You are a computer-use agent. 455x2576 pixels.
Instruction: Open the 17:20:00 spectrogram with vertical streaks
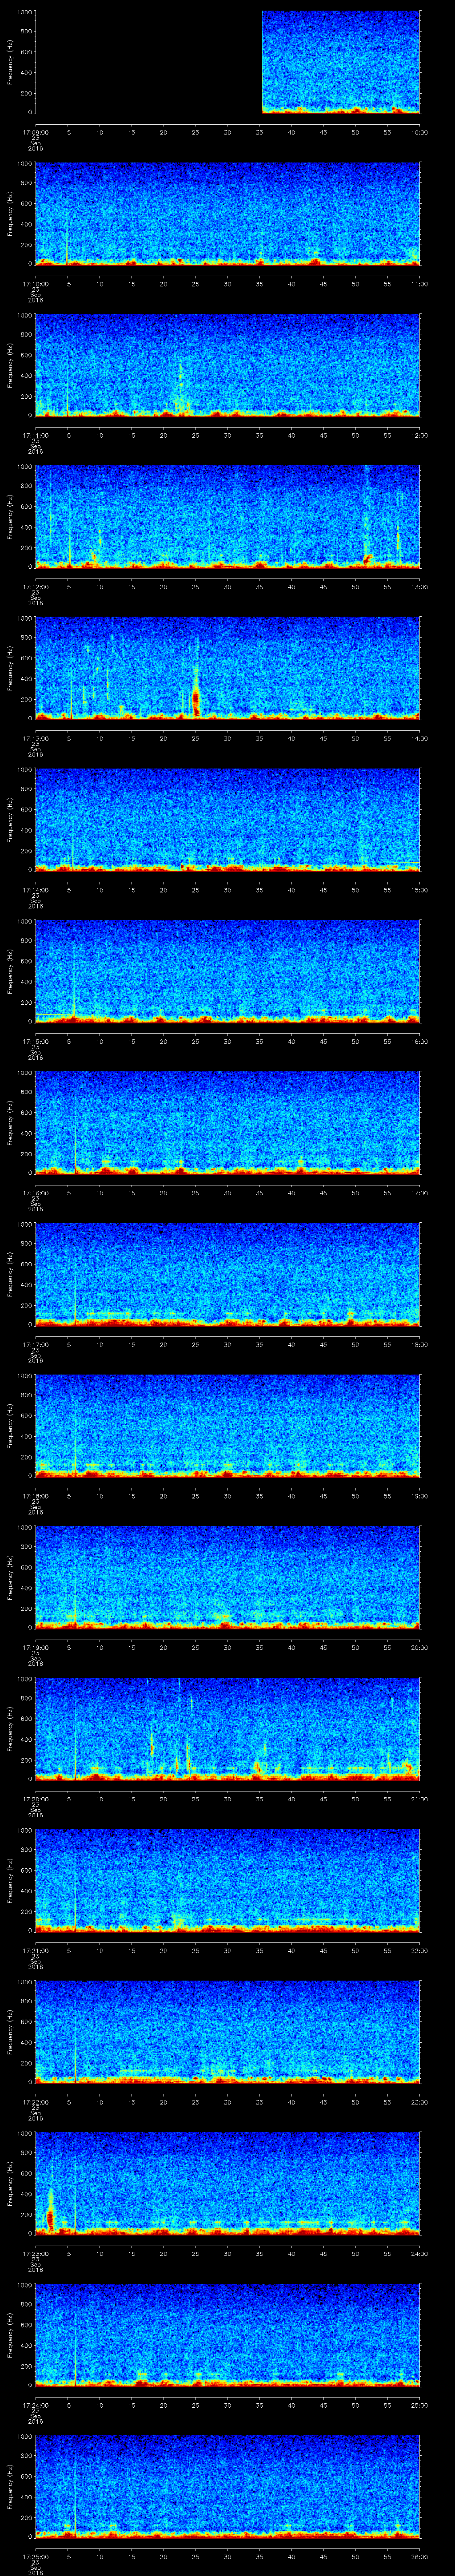pyautogui.click(x=228, y=1729)
